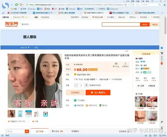The width and height of the screenshot is (167, 137).
Task: Open the Dashboard bookmark
Action: [113, 9]
